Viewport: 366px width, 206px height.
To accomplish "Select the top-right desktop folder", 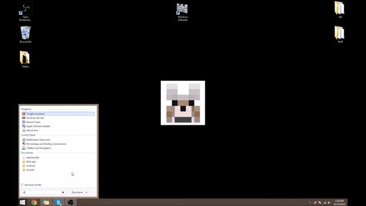I will click(340, 10).
